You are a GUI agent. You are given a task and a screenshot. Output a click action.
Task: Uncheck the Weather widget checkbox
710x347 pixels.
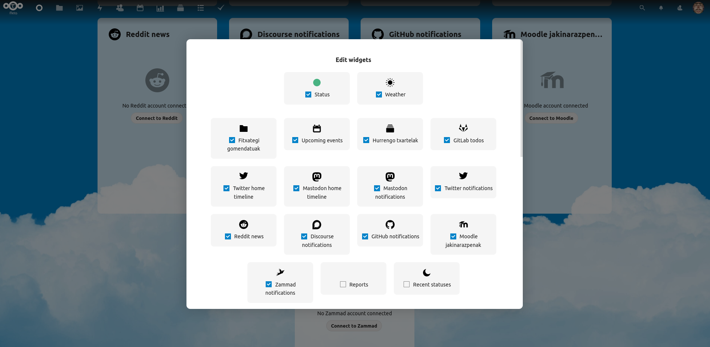pyautogui.click(x=379, y=95)
